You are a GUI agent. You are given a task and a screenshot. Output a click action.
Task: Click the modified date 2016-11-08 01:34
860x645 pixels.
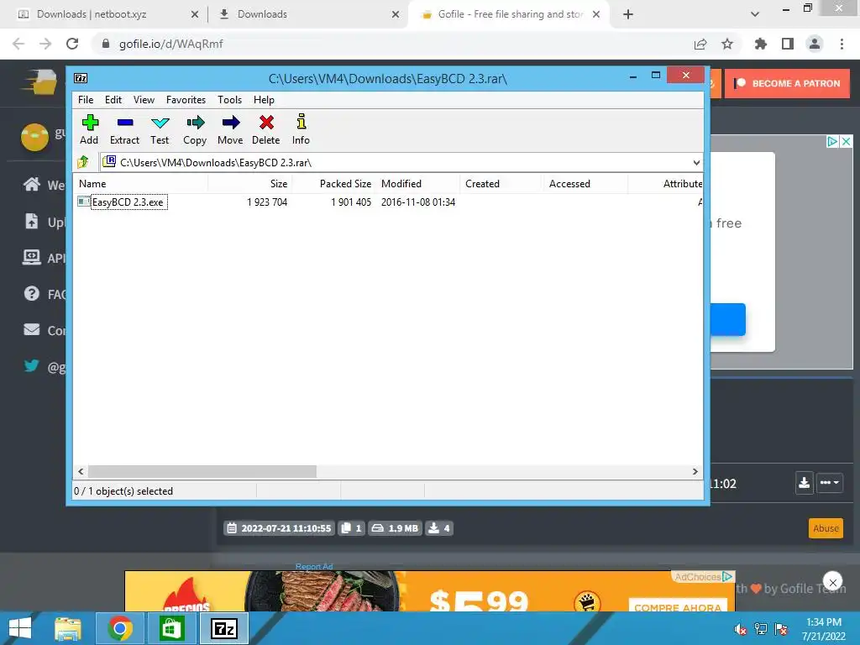[x=418, y=202]
